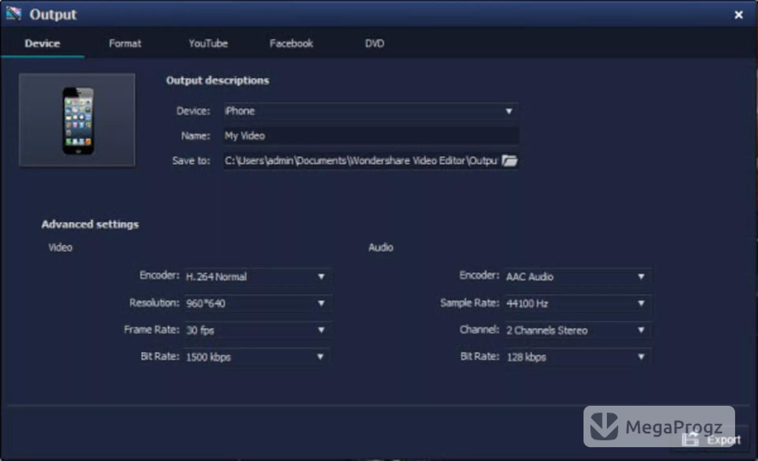The width and height of the screenshot is (758, 461).
Task: Expand the Sample Rate dropdown 44100 Hz
Action: pos(578,303)
